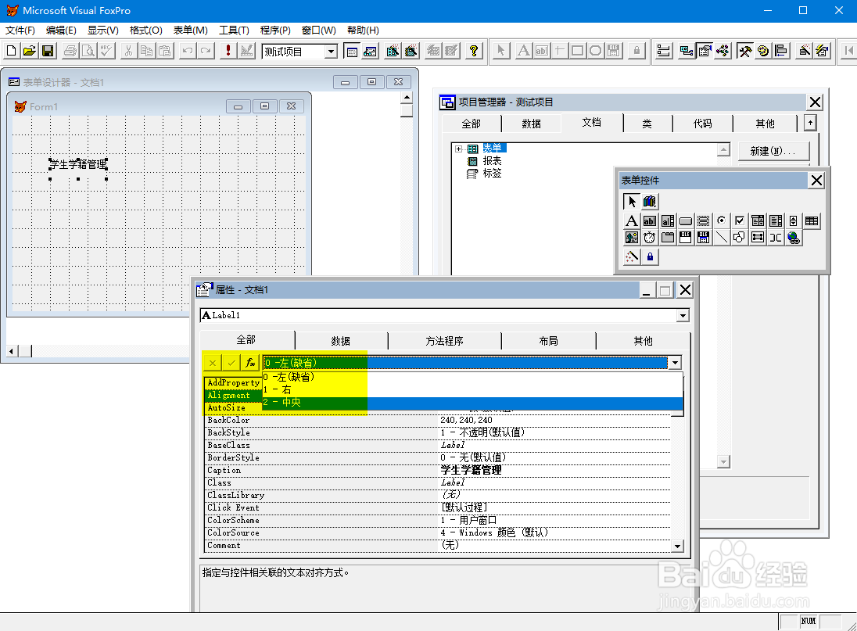Viewport: 857px width, 631px height.
Task: Toggle Button Lock padlock in Form Controls
Action: (650, 256)
